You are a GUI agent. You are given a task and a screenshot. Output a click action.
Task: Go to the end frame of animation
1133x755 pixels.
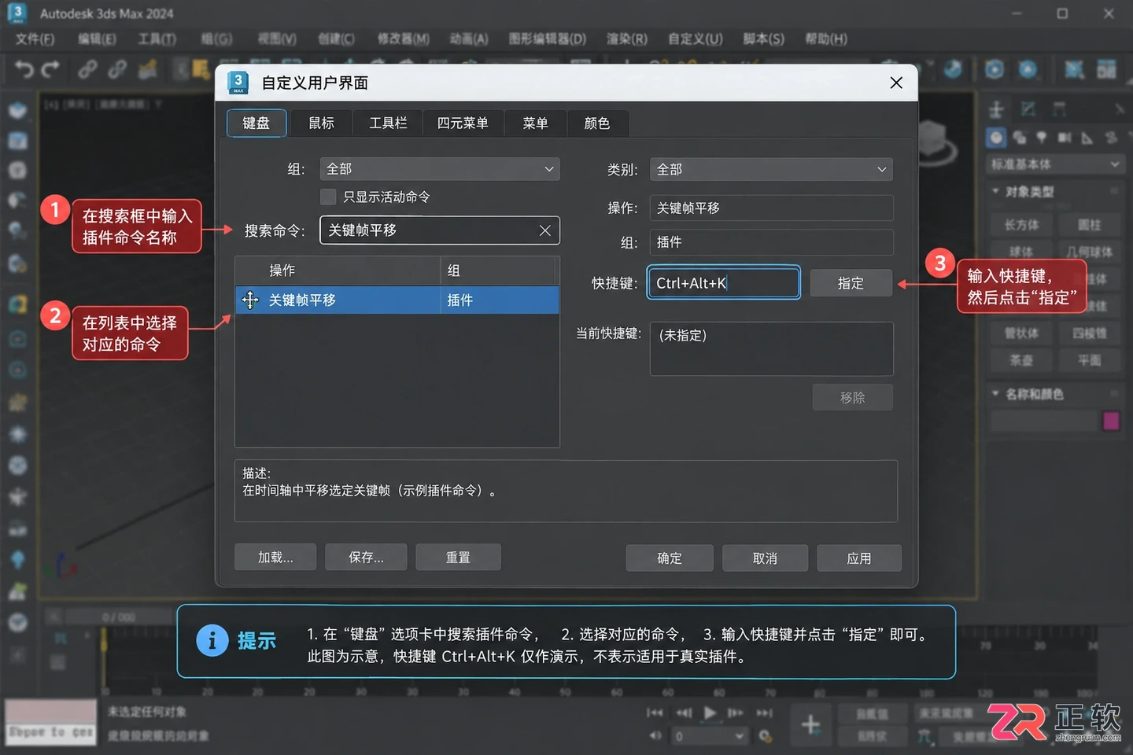coord(764,713)
